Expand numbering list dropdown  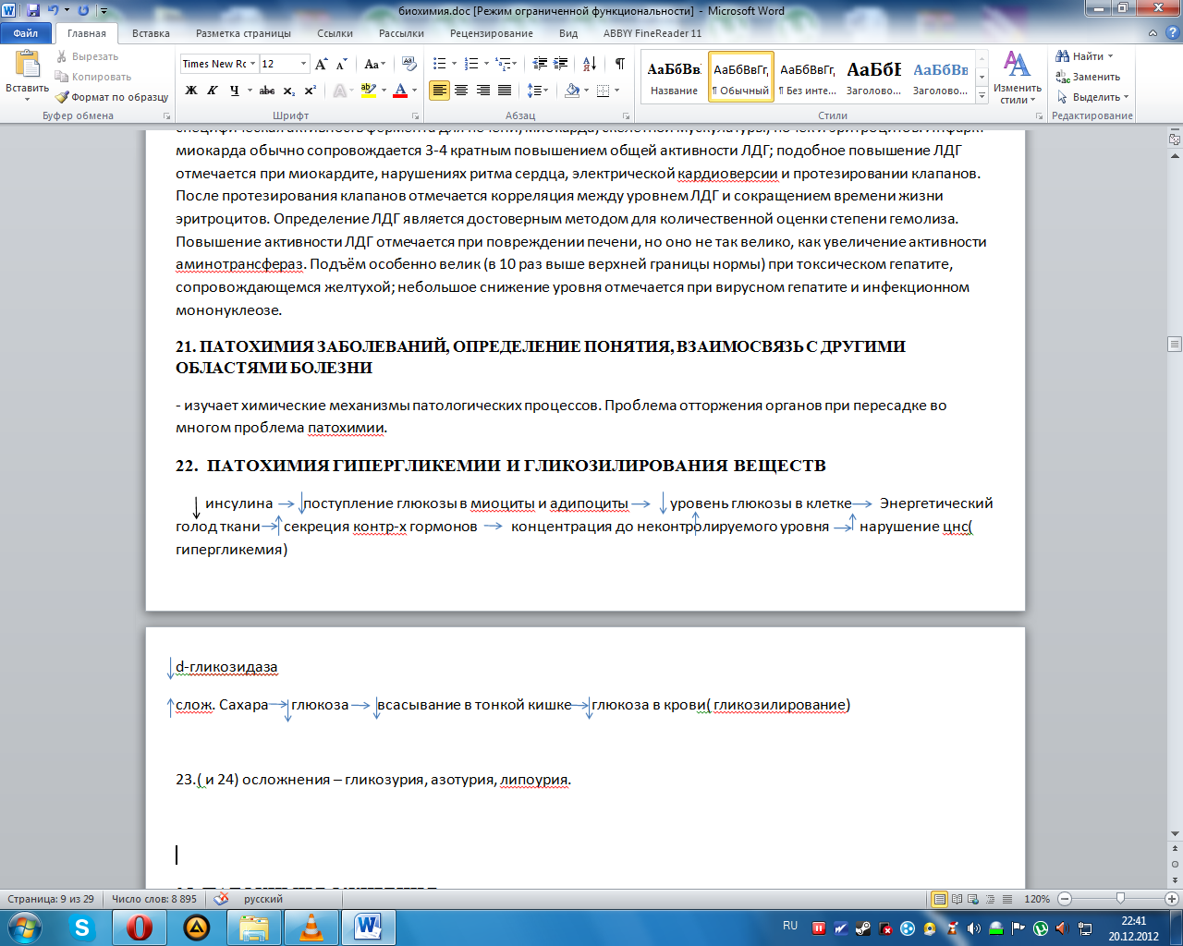pyautogui.click(x=486, y=64)
